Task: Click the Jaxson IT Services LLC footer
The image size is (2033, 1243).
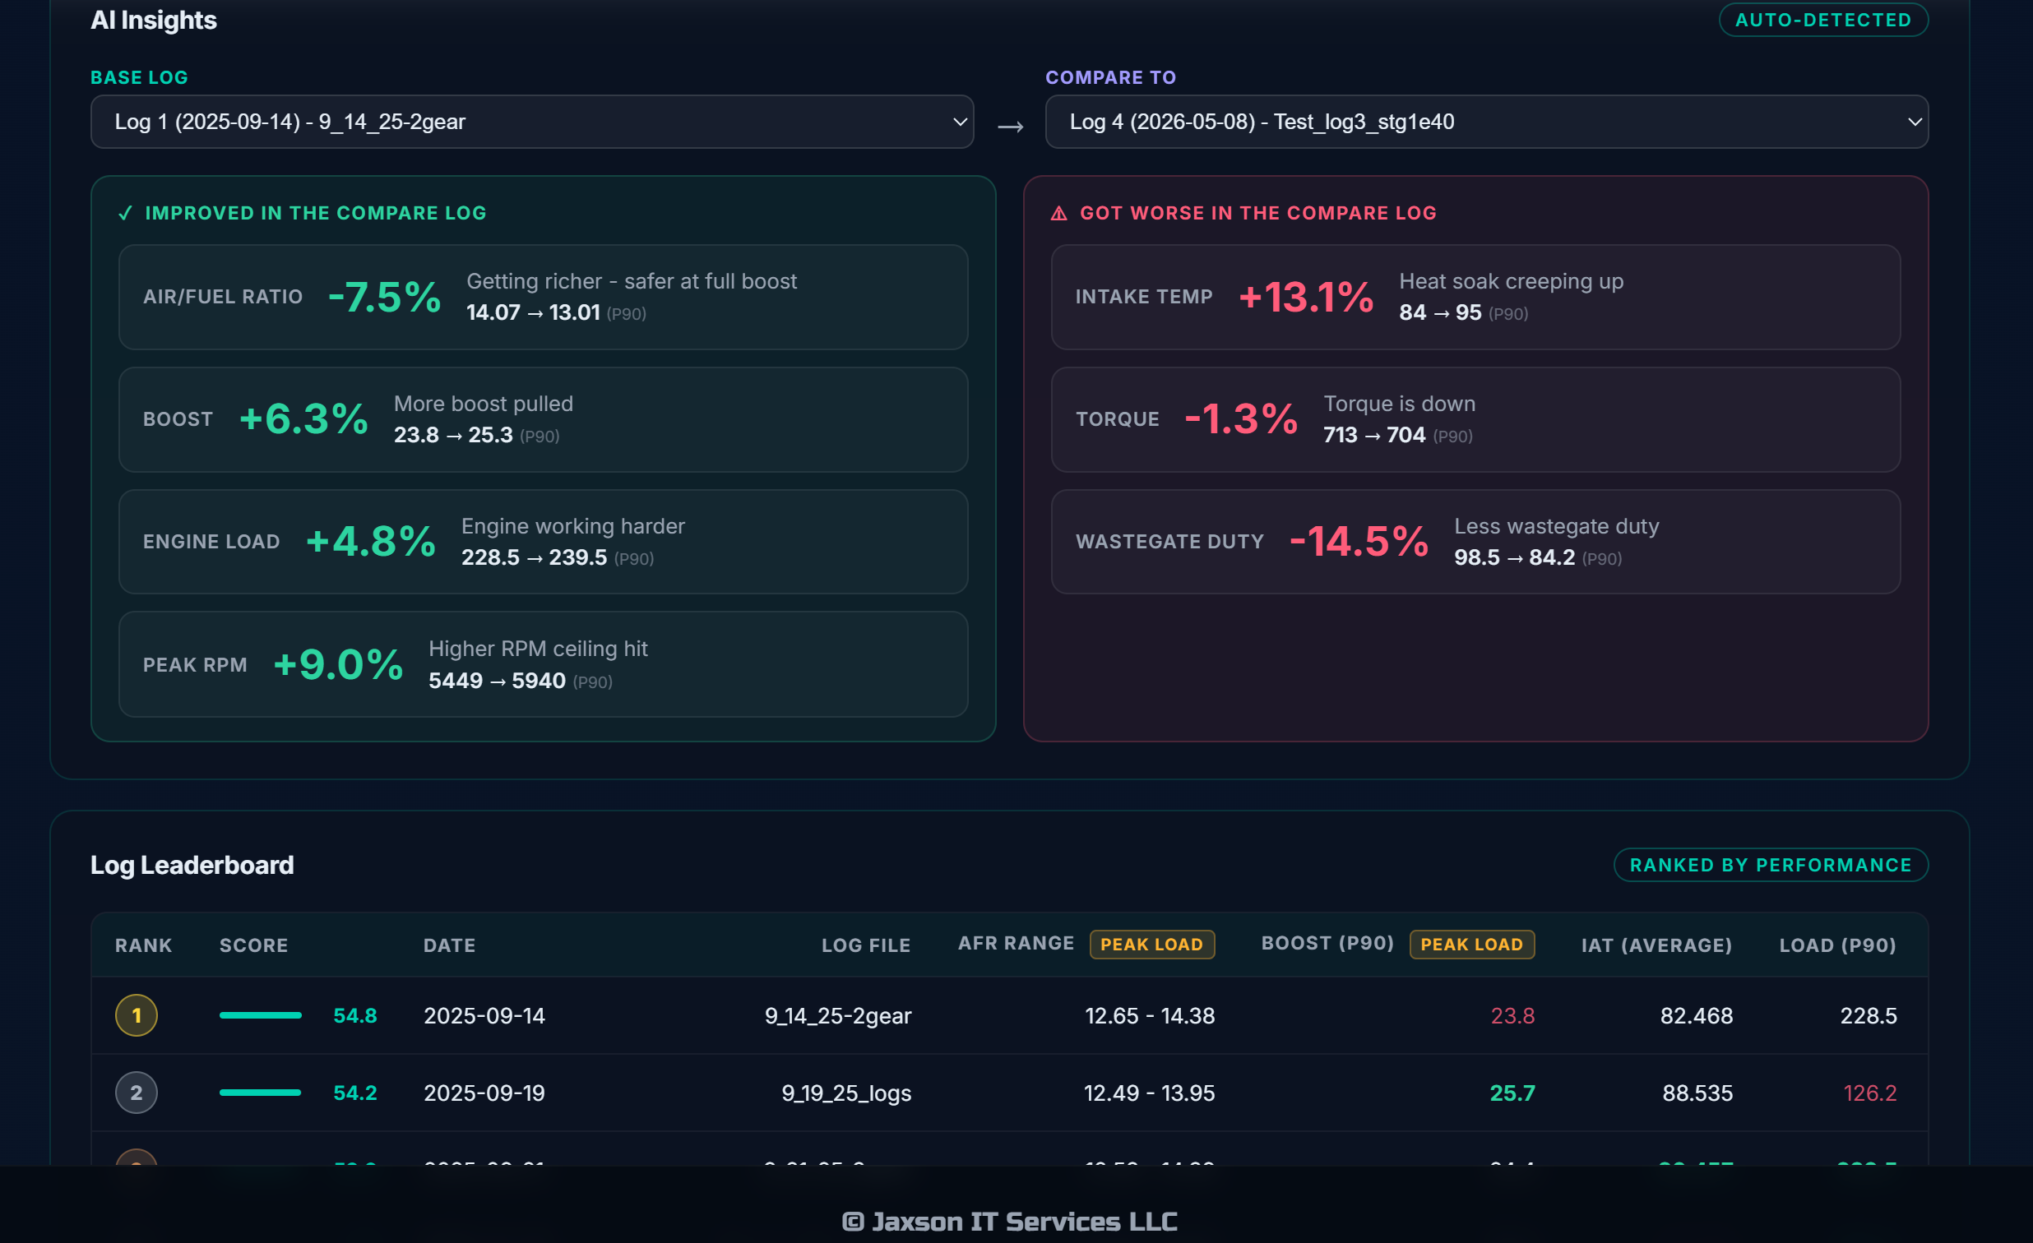Action: (1009, 1222)
